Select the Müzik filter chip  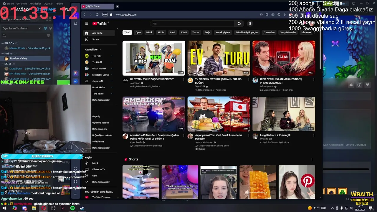click(x=149, y=32)
